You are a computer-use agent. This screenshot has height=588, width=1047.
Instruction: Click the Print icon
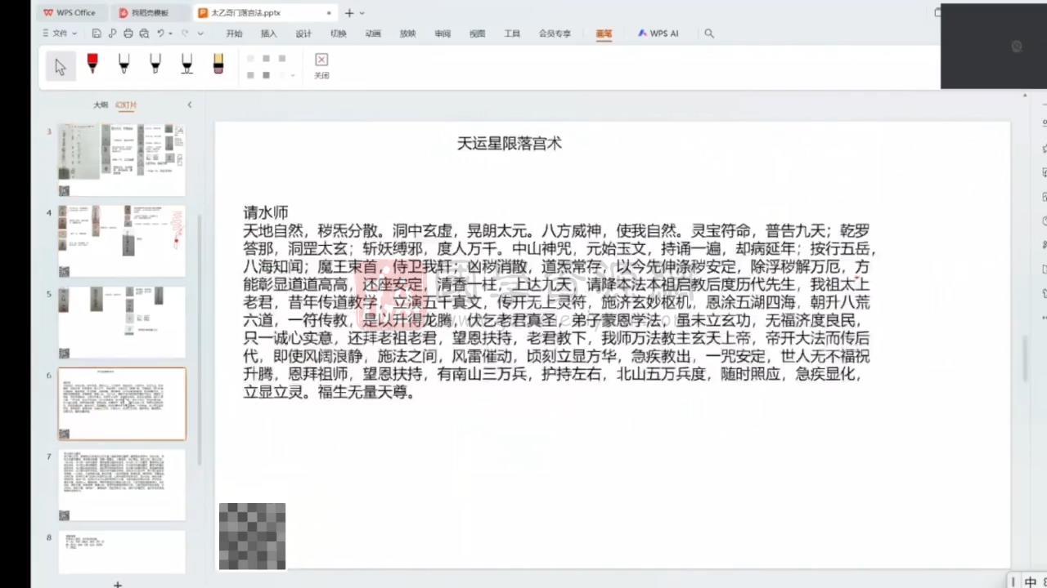[x=128, y=33]
